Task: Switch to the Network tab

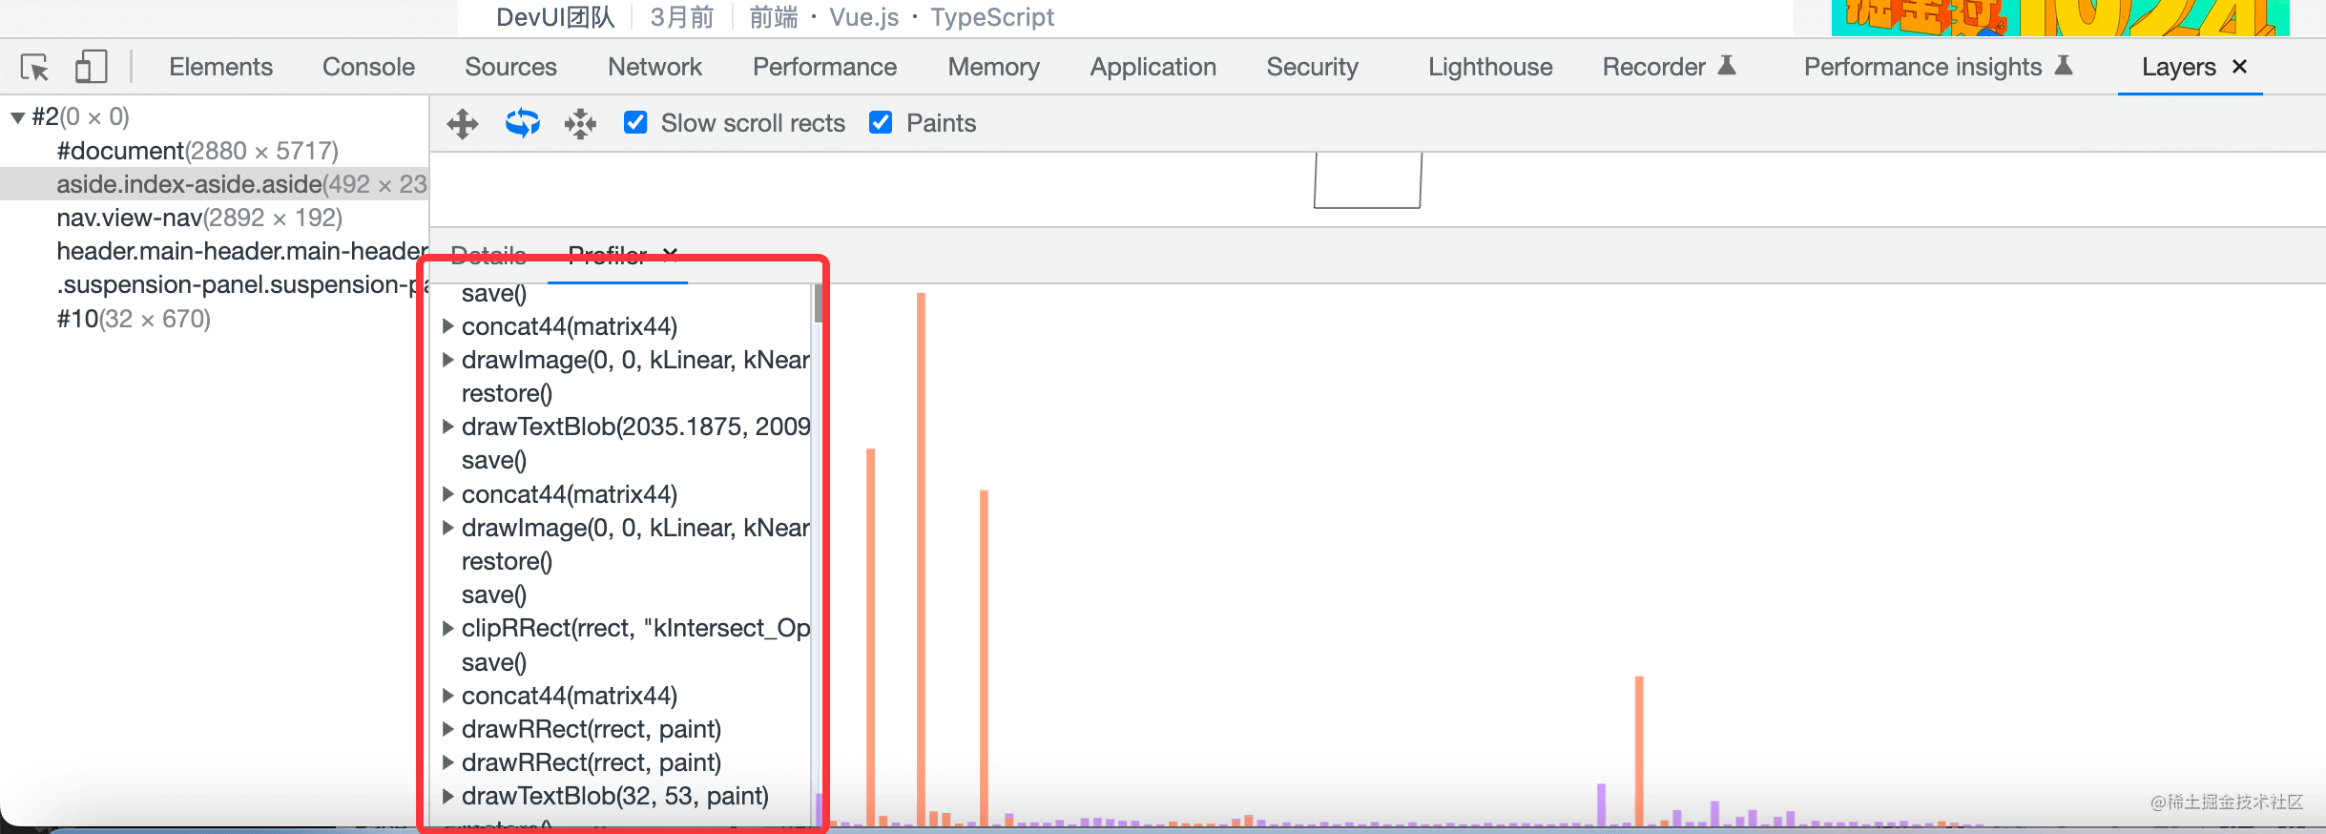Action: [x=654, y=67]
